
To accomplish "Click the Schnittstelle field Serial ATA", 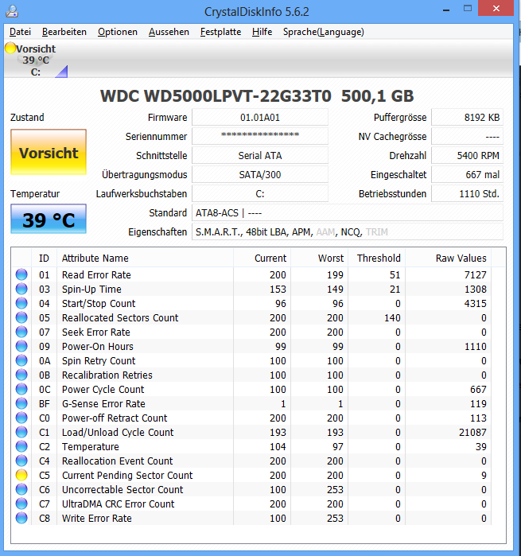I will coord(260,155).
